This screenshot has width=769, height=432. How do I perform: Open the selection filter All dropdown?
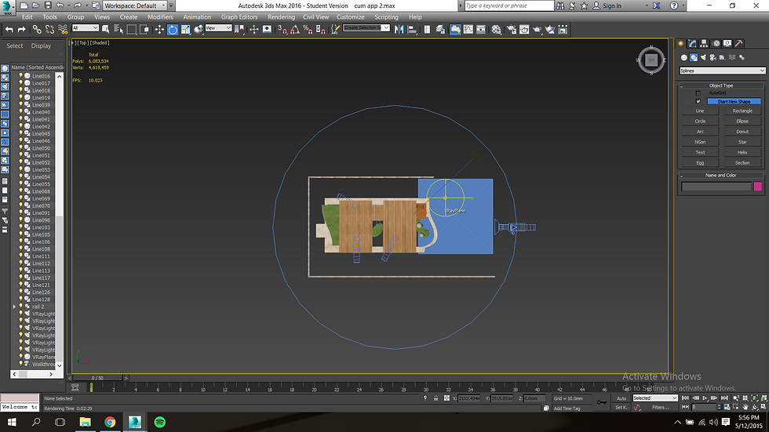click(86, 28)
